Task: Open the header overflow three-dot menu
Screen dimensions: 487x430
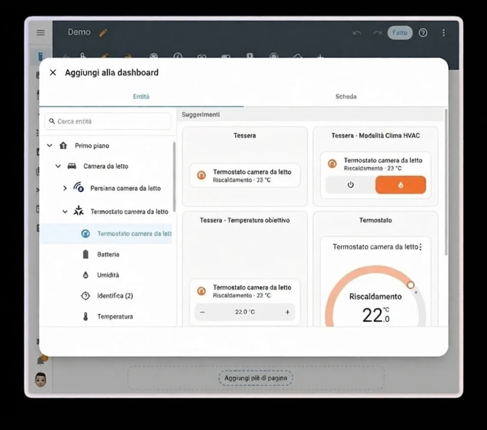Action: click(444, 33)
